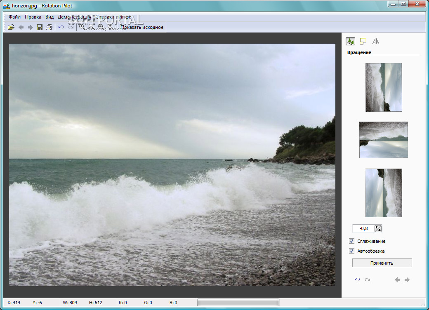Zoom in with the plus magnifier
Screen dimensions: 429x310
click(x=82, y=27)
